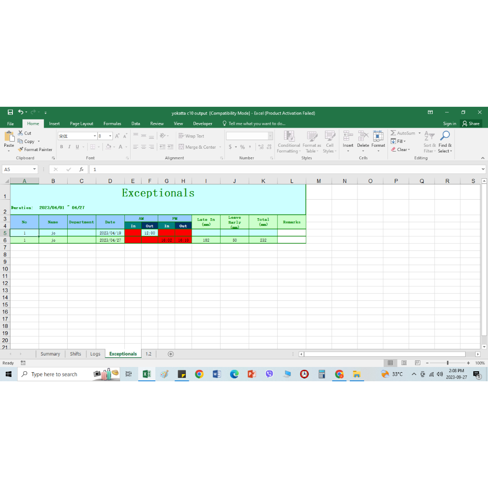488x488 pixels.
Task: Click the Cut scissors icon
Action: [x=21, y=133]
